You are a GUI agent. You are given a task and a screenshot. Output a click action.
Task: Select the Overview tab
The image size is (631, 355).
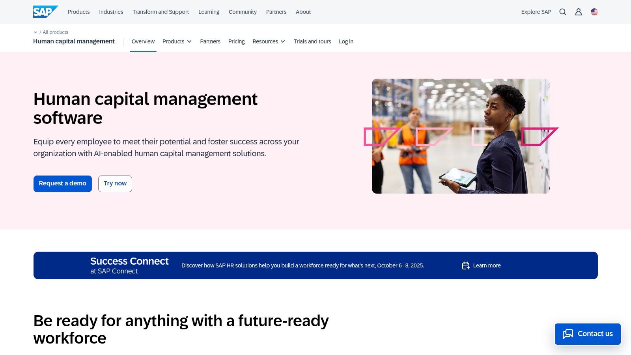click(143, 41)
